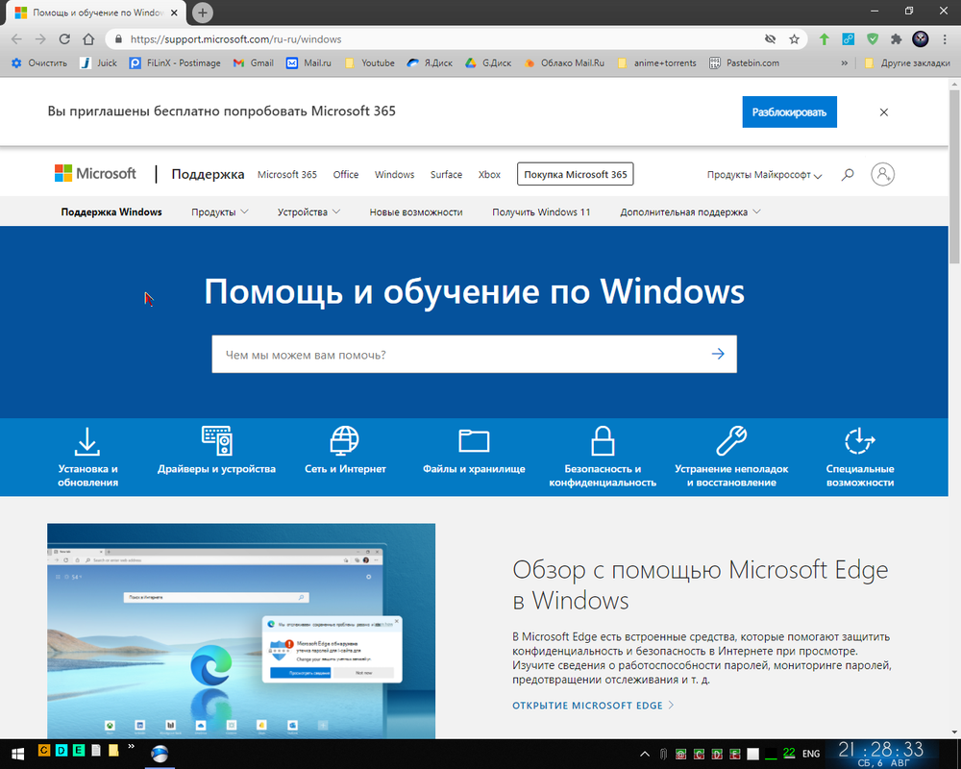Expand the Продукты dropdown

coord(219,212)
